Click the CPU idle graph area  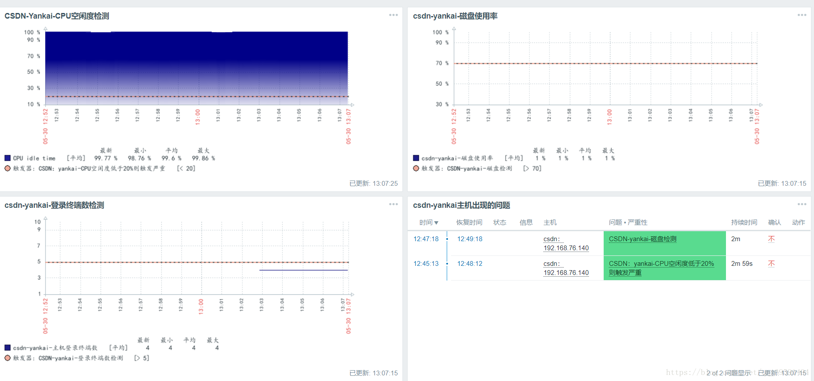(196, 68)
